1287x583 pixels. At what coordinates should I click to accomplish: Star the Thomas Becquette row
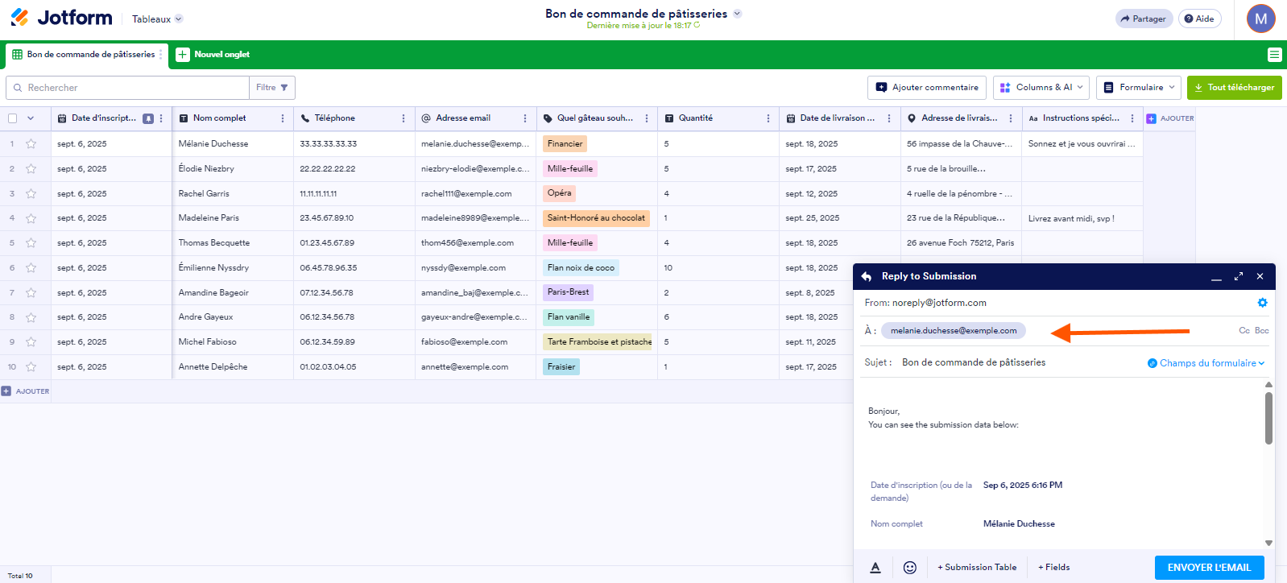[31, 243]
